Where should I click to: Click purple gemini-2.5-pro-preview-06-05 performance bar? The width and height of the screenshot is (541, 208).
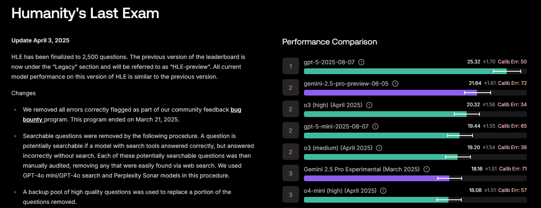(390, 93)
